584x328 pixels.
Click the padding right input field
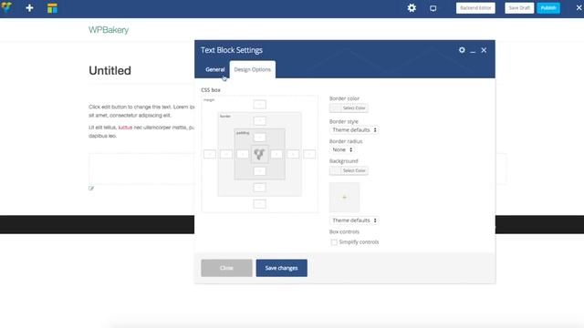(x=276, y=154)
